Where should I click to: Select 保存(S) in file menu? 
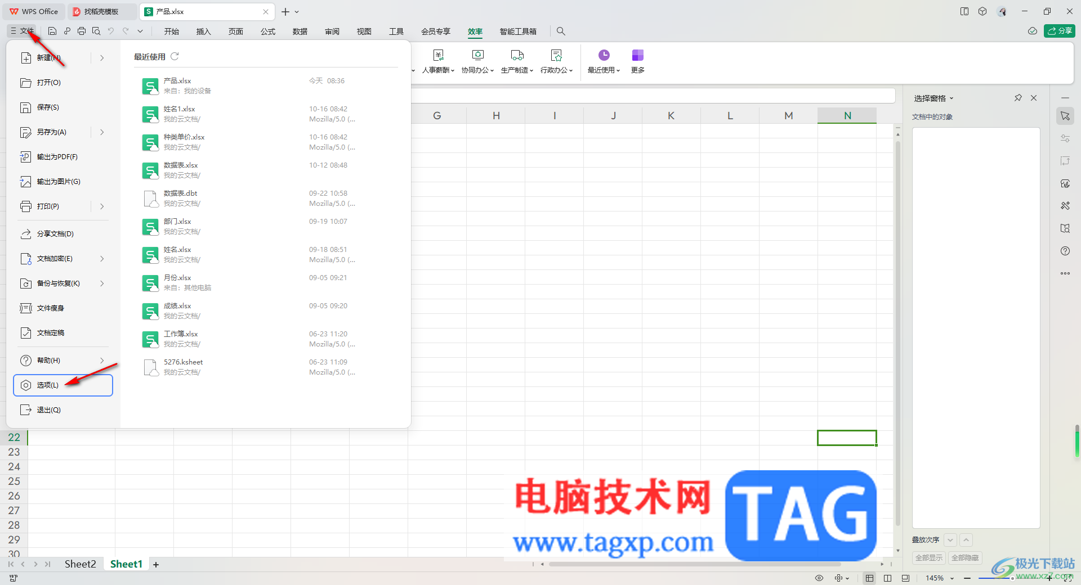coord(63,107)
